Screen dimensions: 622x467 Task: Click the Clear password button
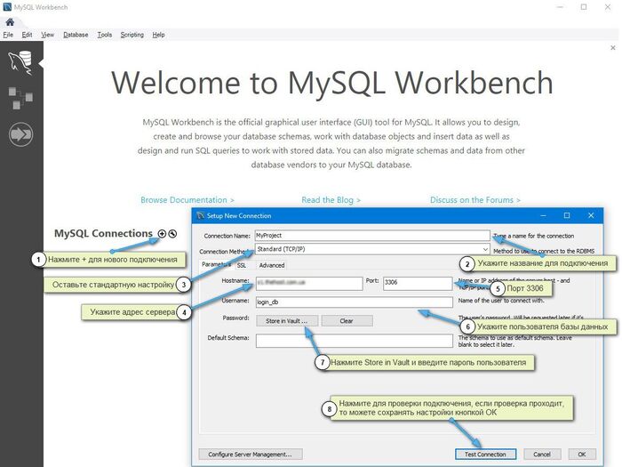(x=347, y=321)
